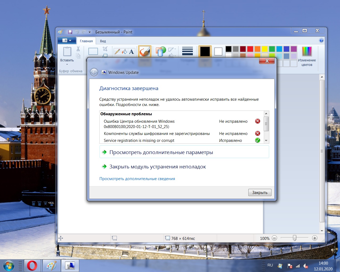Screen dimensions: 340x272
Task: Click Закрыть модуль устранения неполадок
Action: (x=184, y=167)
